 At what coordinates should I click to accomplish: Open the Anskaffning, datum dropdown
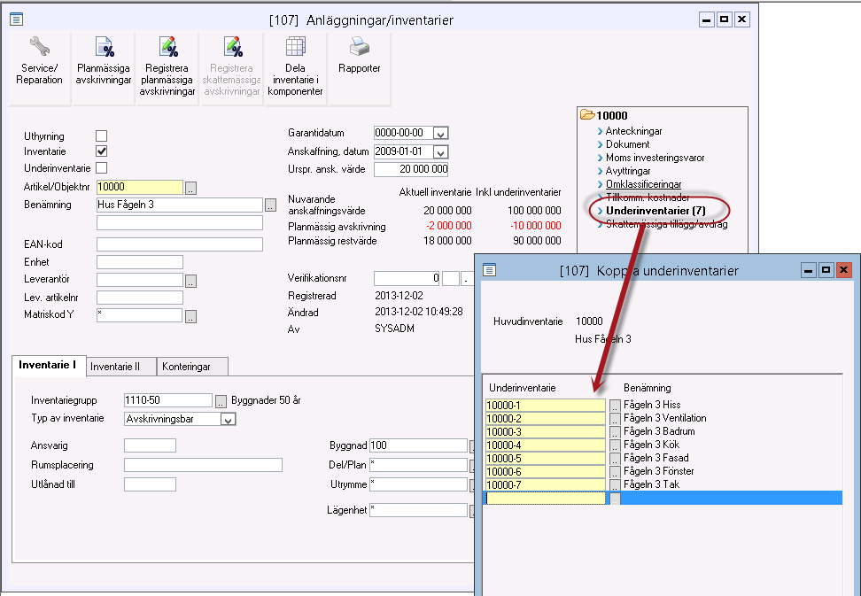(x=440, y=152)
